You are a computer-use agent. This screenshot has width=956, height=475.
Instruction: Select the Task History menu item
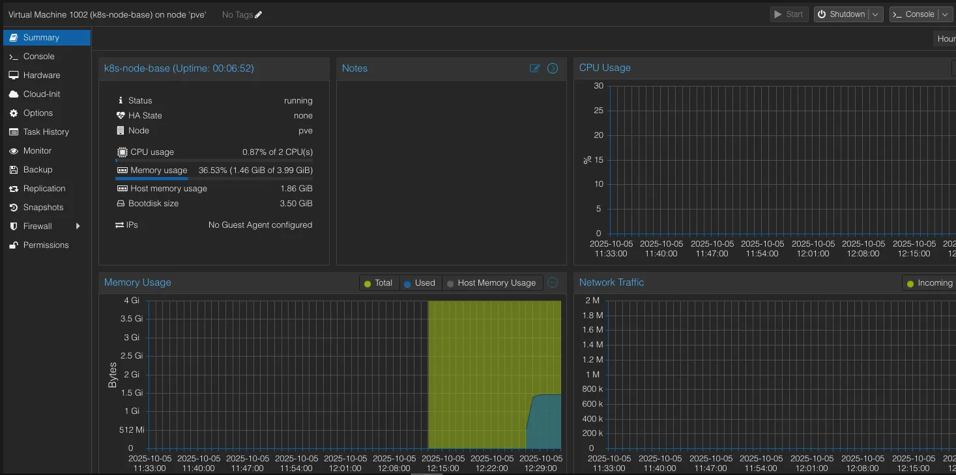coord(46,132)
